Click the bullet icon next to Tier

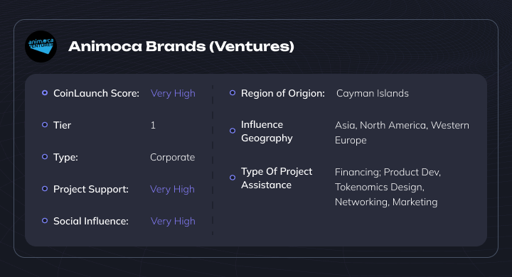pos(45,125)
